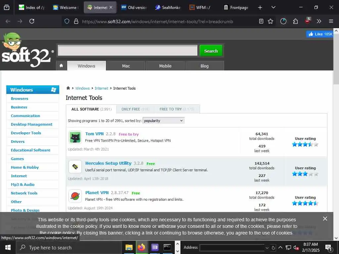The width and height of the screenshot is (339, 254).
Task: Select the Mobile navigation tab
Action: (x=165, y=66)
